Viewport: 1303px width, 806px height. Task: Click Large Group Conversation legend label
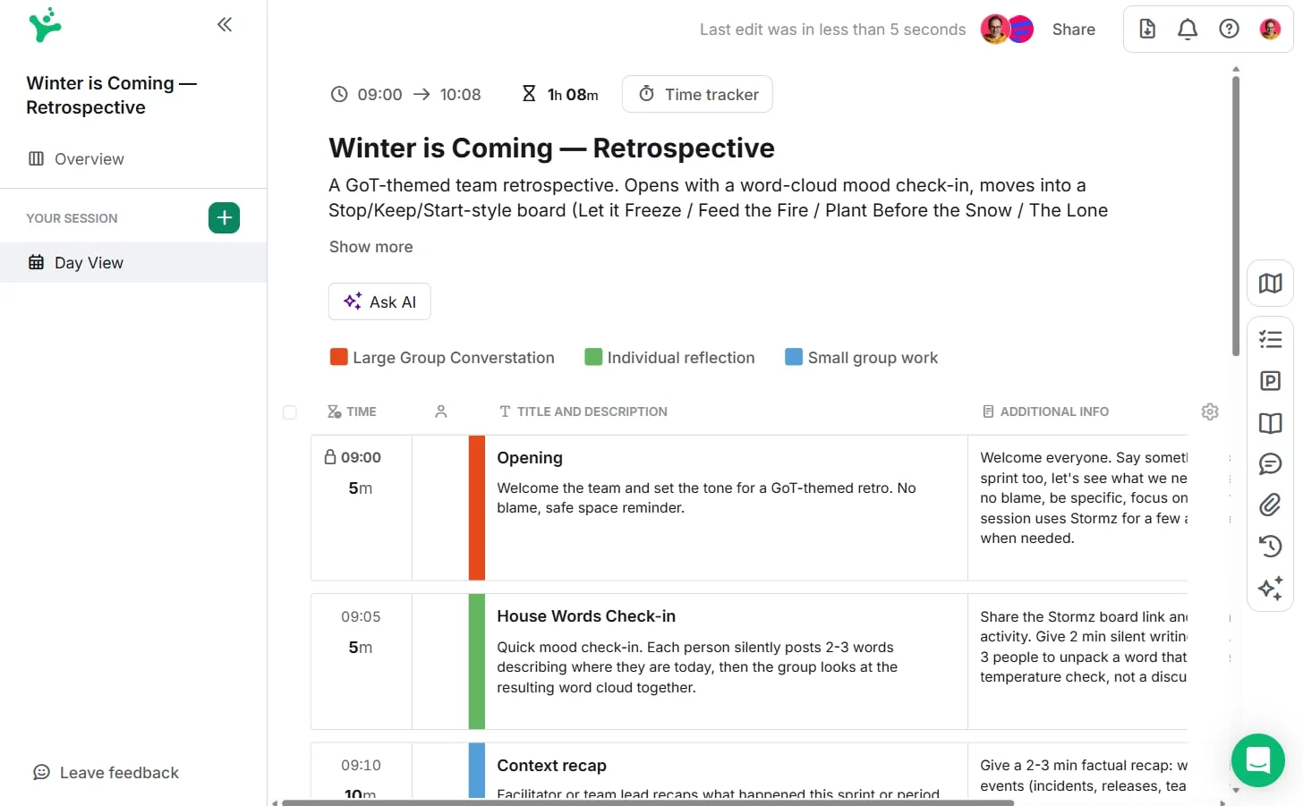point(454,358)
